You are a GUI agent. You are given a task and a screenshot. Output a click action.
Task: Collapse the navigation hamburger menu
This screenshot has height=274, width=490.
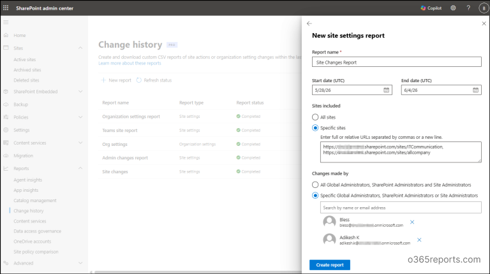pos(6,22)
